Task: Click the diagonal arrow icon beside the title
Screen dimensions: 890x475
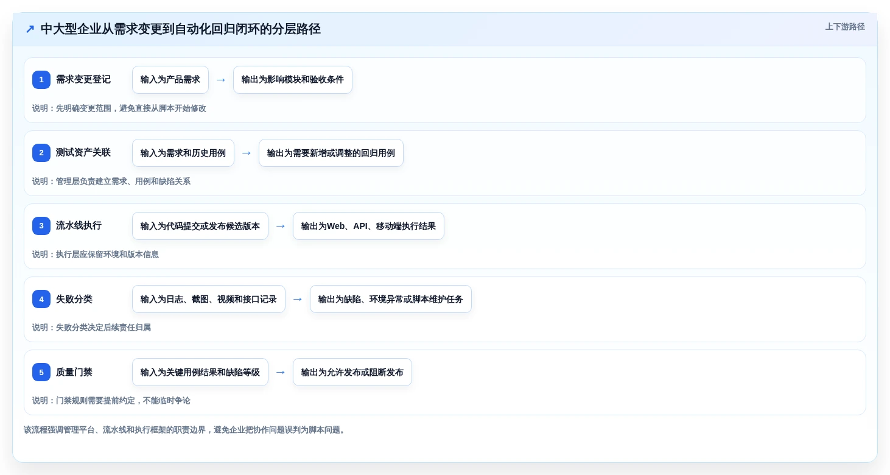Action: coord(30,29)
